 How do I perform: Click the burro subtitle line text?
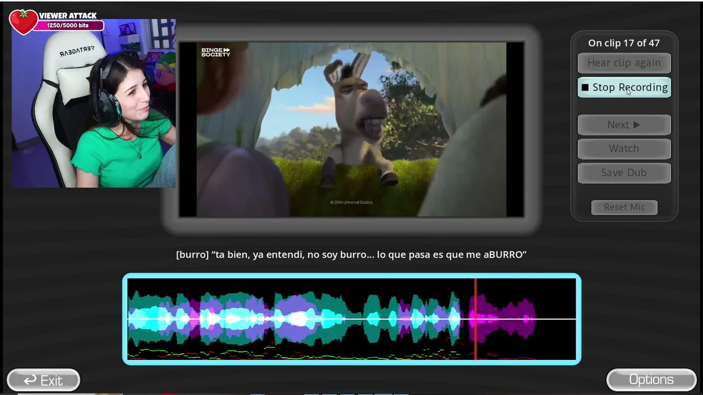tap(351, 255)
